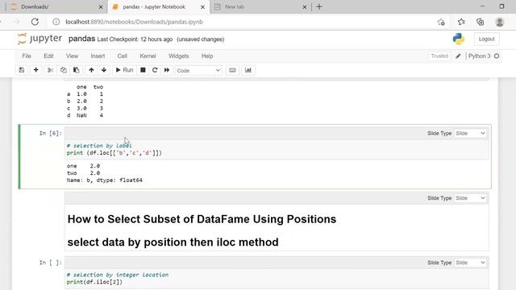Open browser Collections icon
Viewport: 516px width, 290px height.
tap(481, 22)
